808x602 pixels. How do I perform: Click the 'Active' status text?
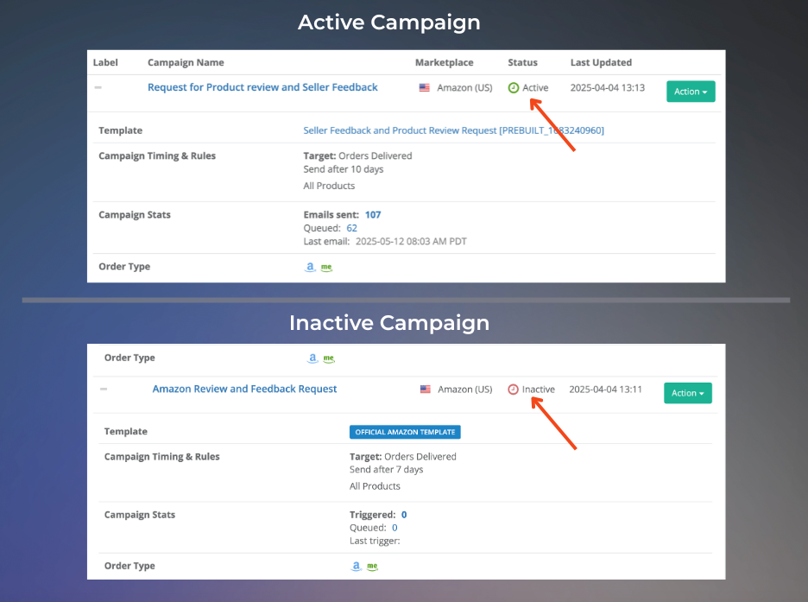coord(535,87)
